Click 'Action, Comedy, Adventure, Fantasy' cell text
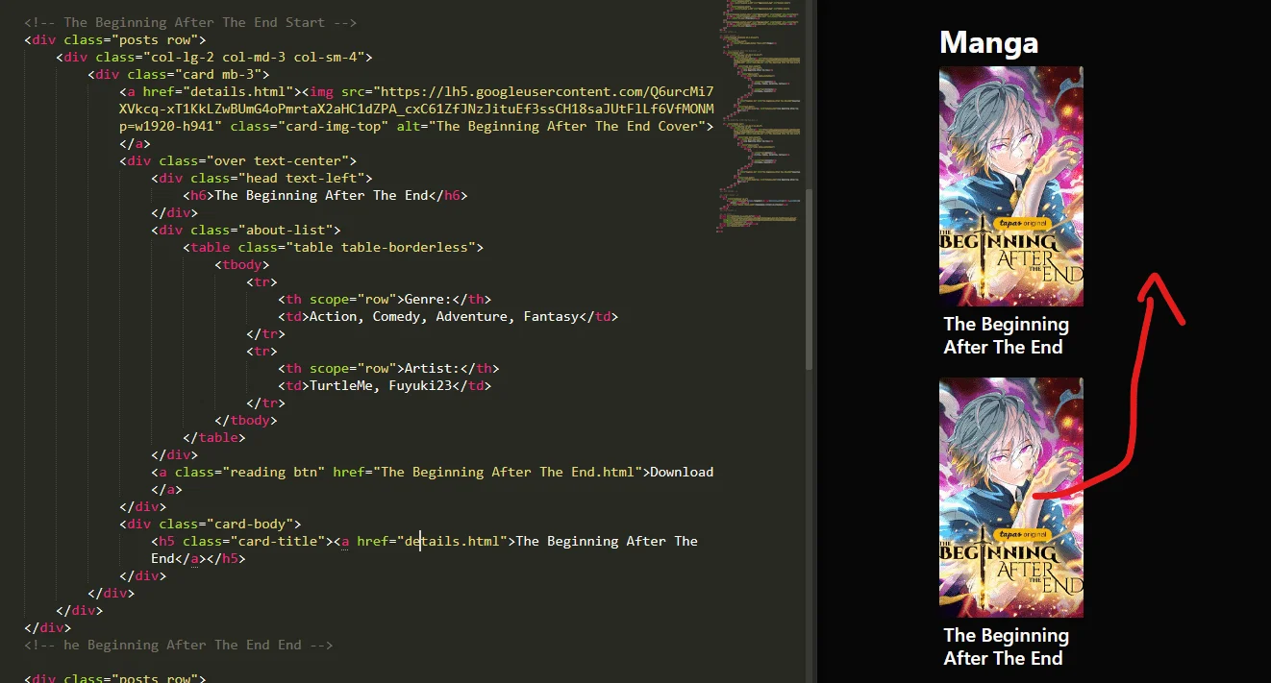 click(x=444, y=316)
